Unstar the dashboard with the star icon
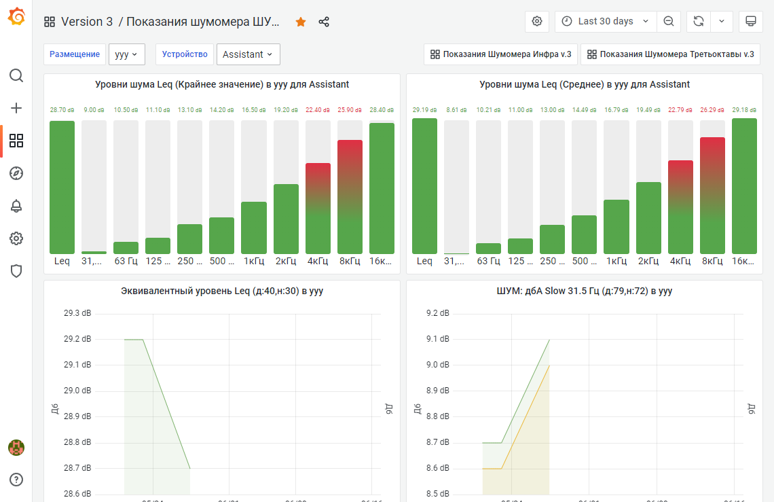Viewport: 774px width, 502px height. [x=301, y=22]
